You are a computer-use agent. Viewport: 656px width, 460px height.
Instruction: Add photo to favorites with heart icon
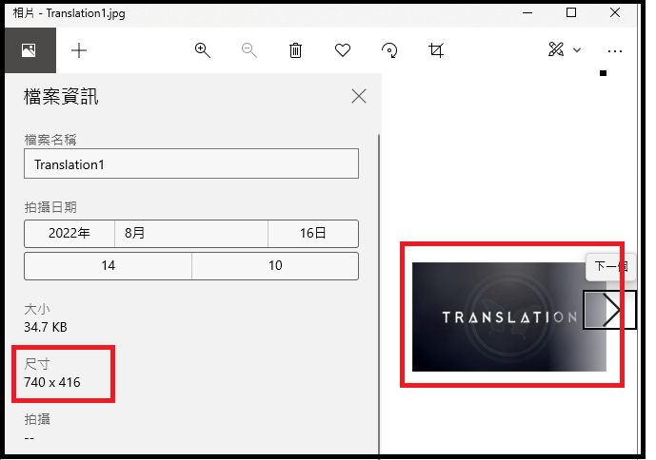pos(343,50)
